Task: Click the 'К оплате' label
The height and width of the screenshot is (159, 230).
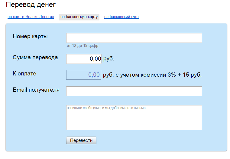Action: coord(24,74)
